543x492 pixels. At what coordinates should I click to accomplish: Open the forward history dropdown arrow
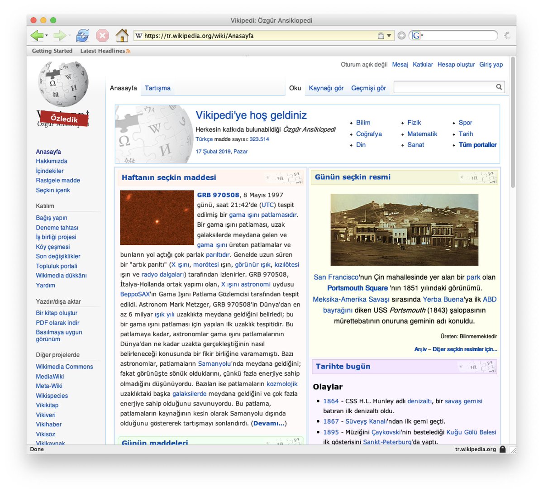(x=70, y=35)
